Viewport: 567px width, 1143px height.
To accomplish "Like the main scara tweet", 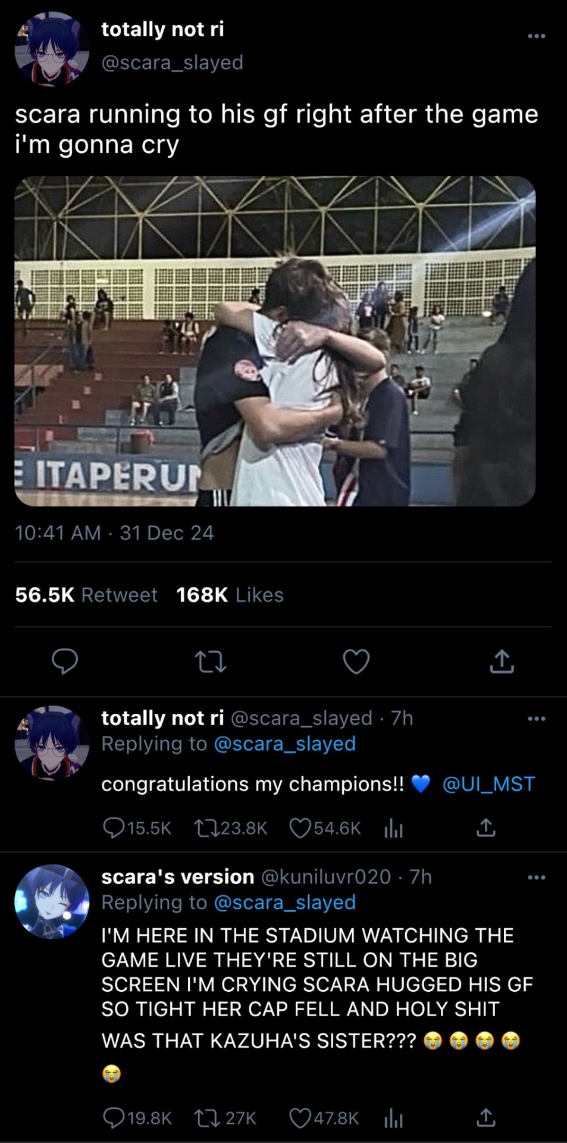I will click(x=356, y=661).
